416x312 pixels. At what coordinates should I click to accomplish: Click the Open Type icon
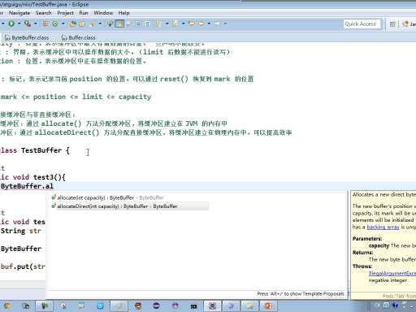(73, 24)
